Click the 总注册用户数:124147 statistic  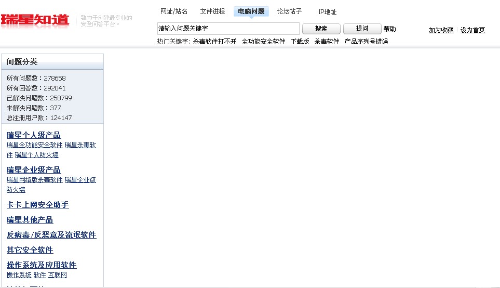click(x=39, y=118)
